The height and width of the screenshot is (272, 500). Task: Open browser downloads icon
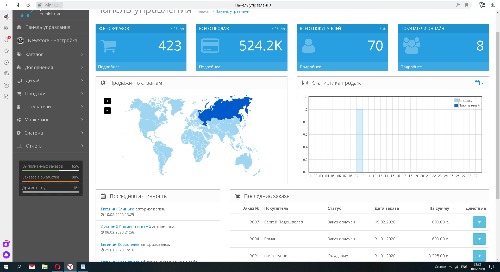493,5
